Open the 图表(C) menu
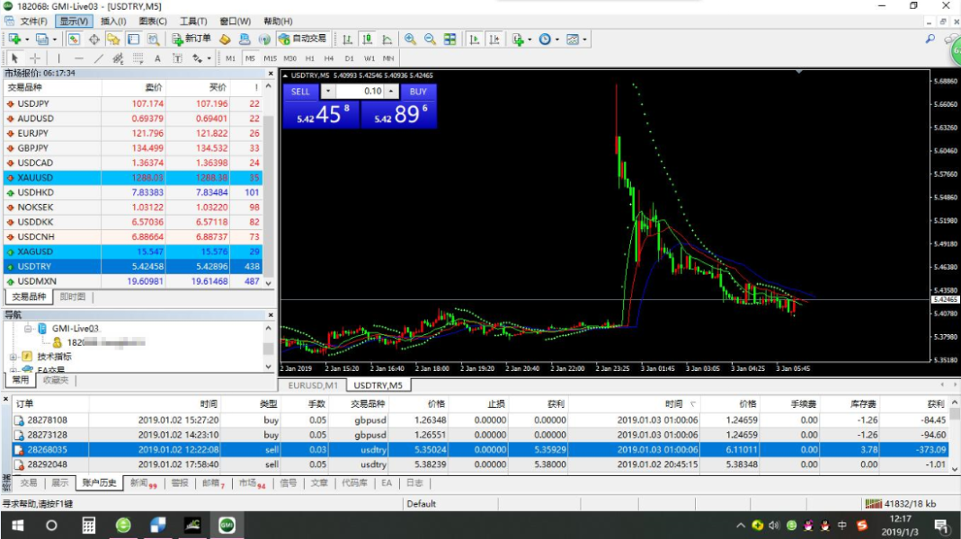Viewport: 961px width, 539px height. coord(153,21)
